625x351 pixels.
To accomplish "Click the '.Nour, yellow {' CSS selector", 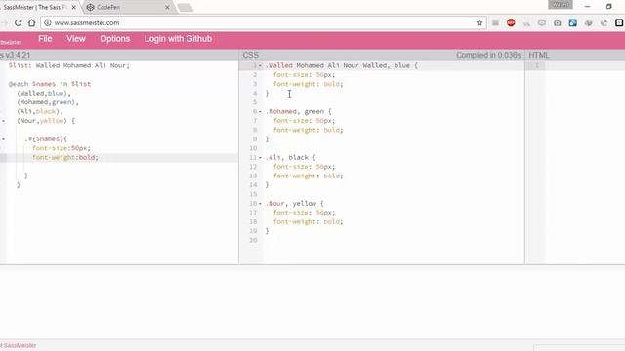I will [x=295, y=204].
